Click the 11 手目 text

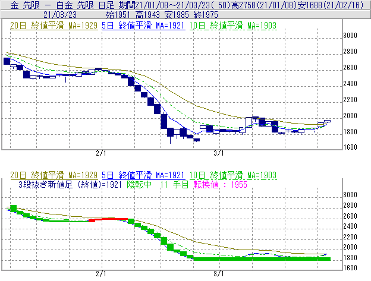(x=174, y=185)
